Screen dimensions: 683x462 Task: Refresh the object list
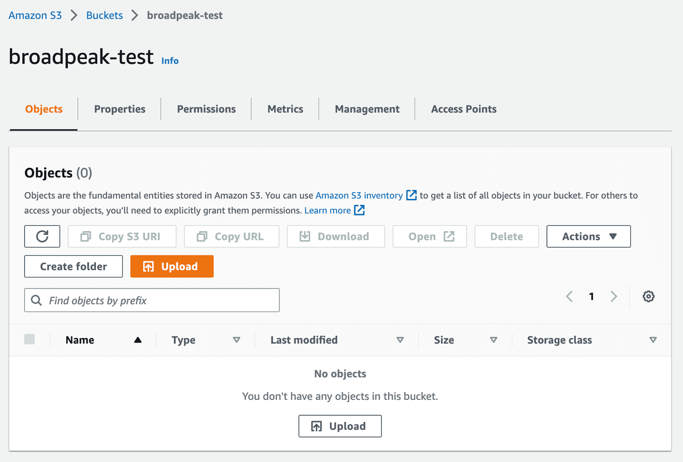coord(42,236)
